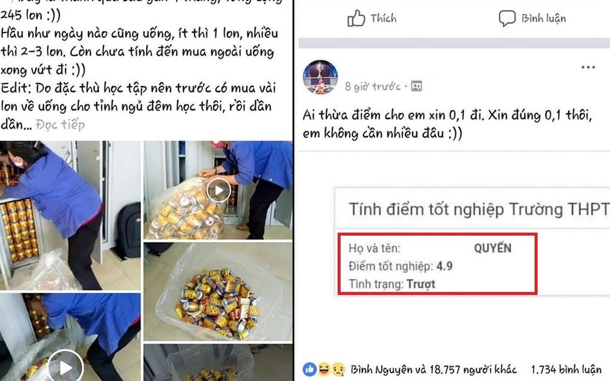Image resolution: width=610 pixels, height=381 pixels.
Task: Open the 1.734 bình luận comments link
Action: coord(566,370)
